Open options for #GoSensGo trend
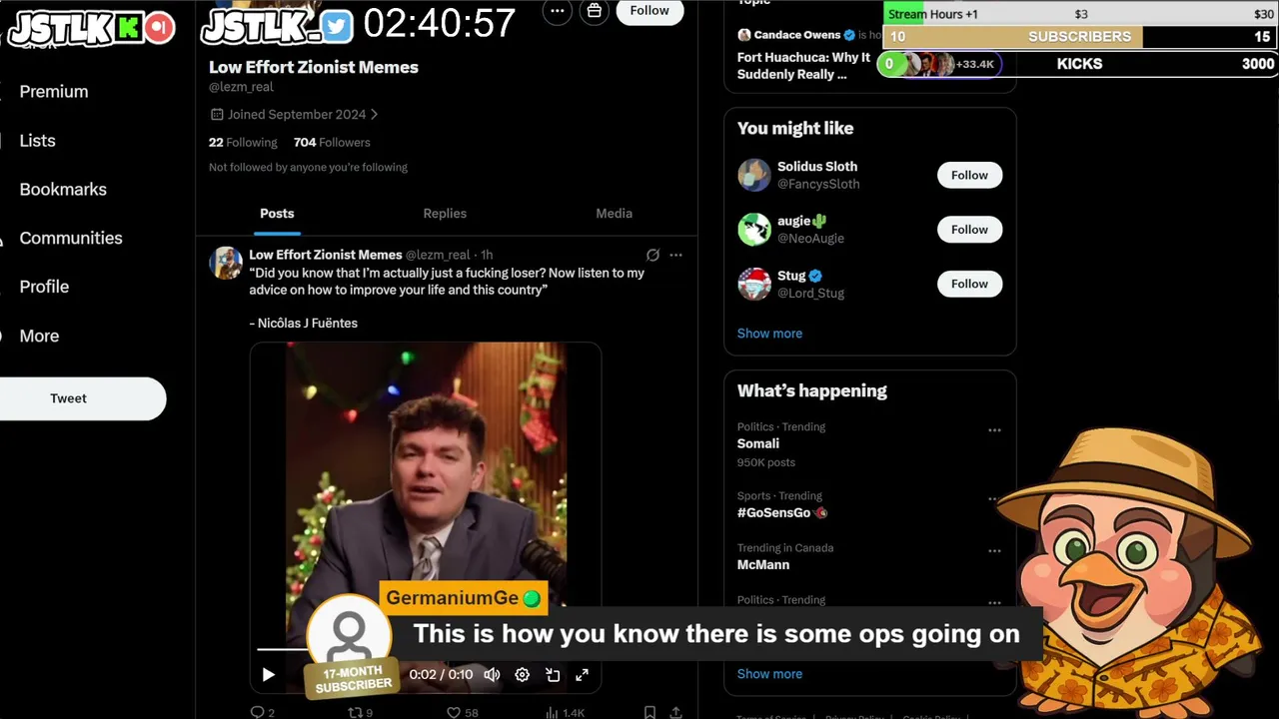The image size is (1279, 719). [994, 498]
